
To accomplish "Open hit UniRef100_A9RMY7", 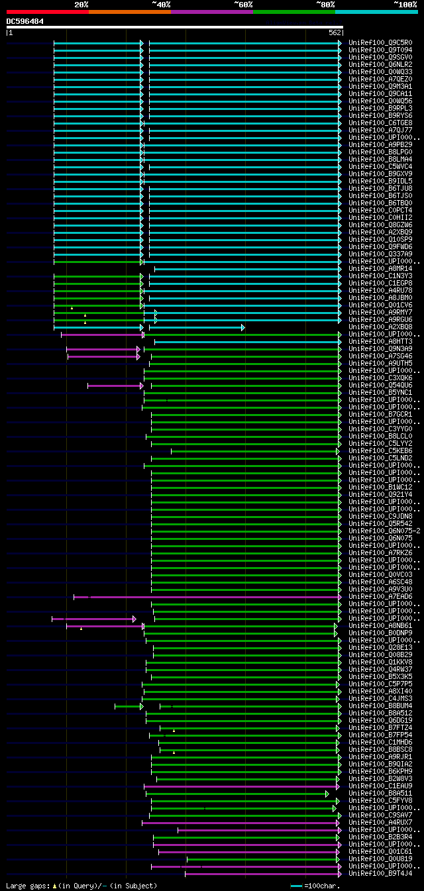I will (x=380, y=312).
